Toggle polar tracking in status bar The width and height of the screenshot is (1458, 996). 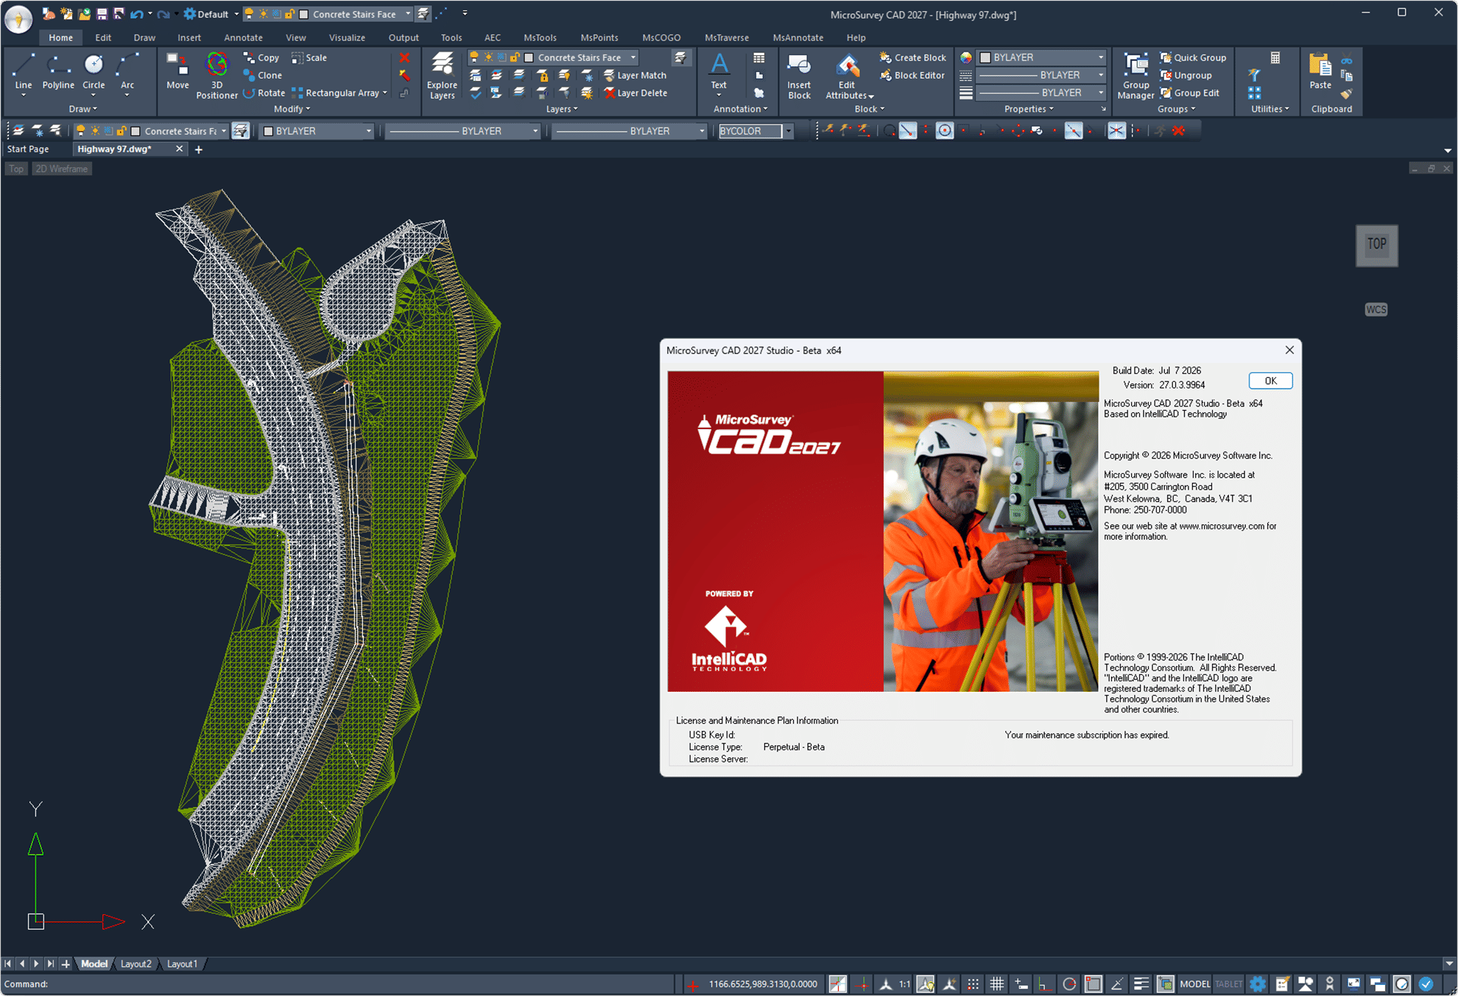[1069, 983]
